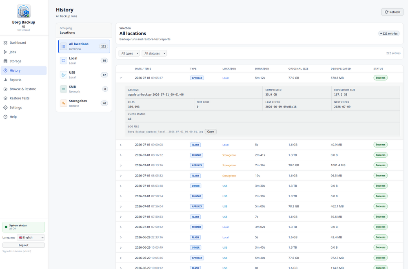Click the next check date 2026-07-09

pos(342,107)
